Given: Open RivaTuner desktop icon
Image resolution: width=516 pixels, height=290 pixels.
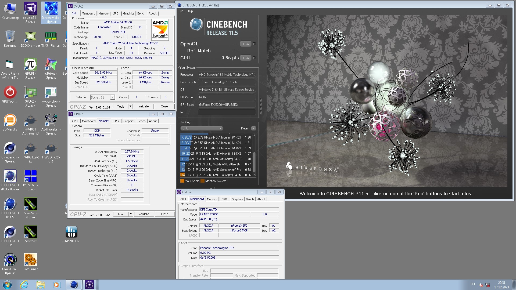Looking at the screenshot, I should click(x=30, y=262).
